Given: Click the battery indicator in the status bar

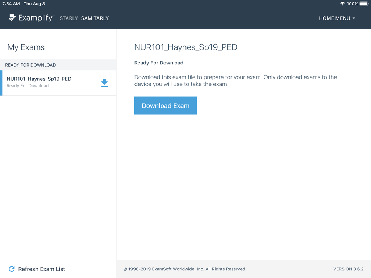Looking at the screenshot, I should (363, 4).
